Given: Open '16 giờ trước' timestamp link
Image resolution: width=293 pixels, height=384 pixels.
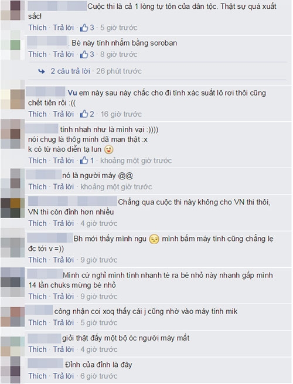Looking at the screenshot, I should (x=121, y=114).
